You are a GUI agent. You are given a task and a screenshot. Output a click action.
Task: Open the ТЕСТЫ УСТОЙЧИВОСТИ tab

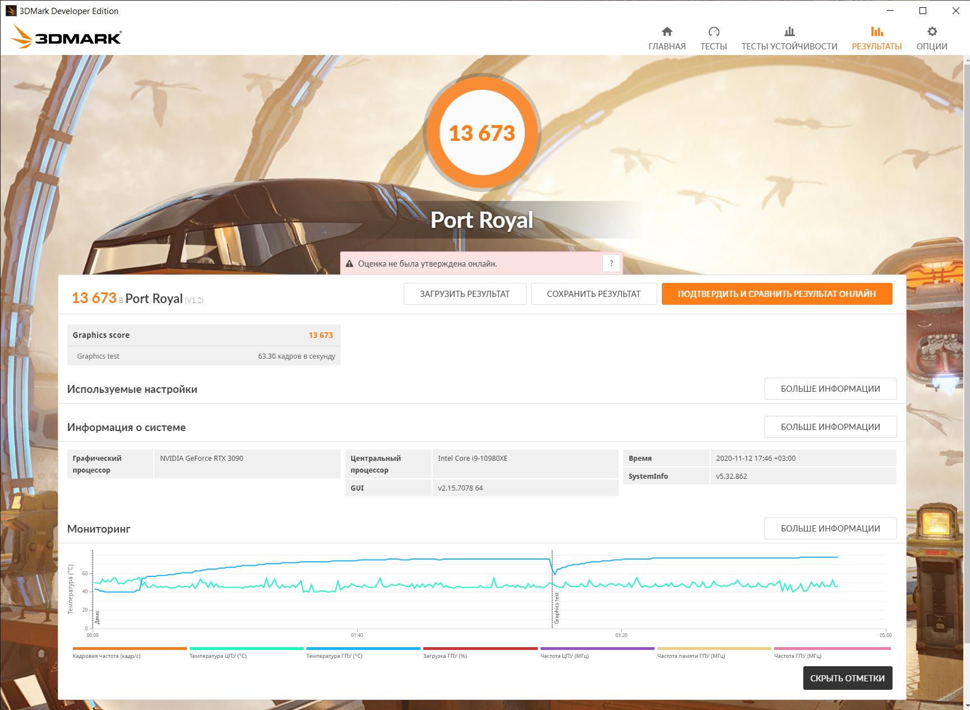[789, 39]
